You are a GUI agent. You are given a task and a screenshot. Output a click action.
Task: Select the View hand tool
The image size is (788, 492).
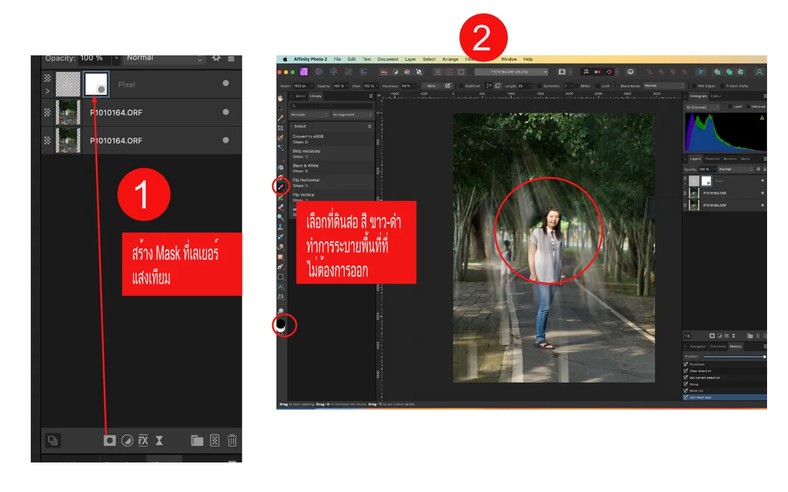(281, 98)
